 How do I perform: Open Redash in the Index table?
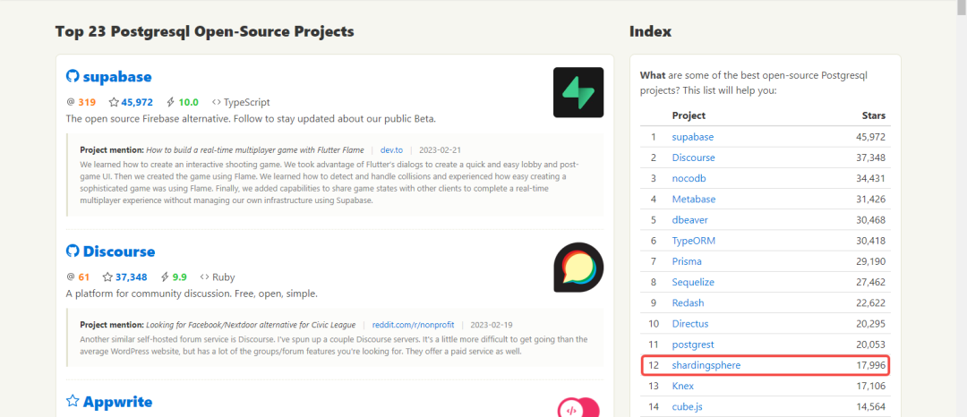pos(689,303)
